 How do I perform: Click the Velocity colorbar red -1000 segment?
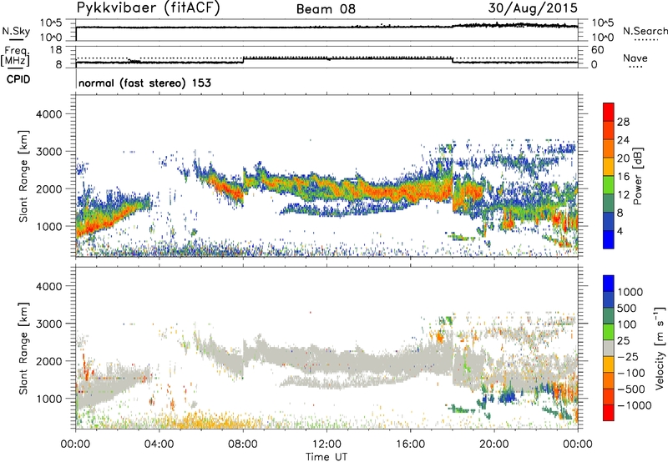pos(609,413)
